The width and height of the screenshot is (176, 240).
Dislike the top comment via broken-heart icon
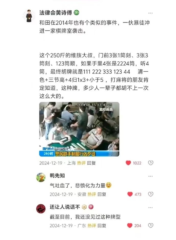150,163
